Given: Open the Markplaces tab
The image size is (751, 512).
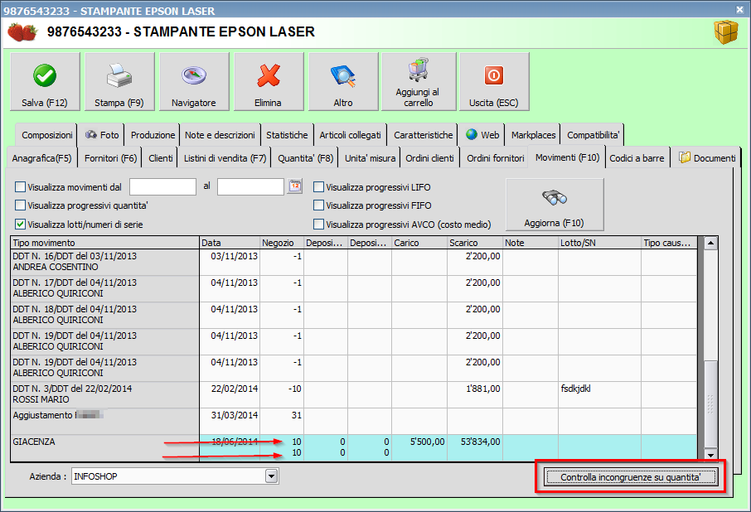Looking at the screenshot, I should coord(533,135).
